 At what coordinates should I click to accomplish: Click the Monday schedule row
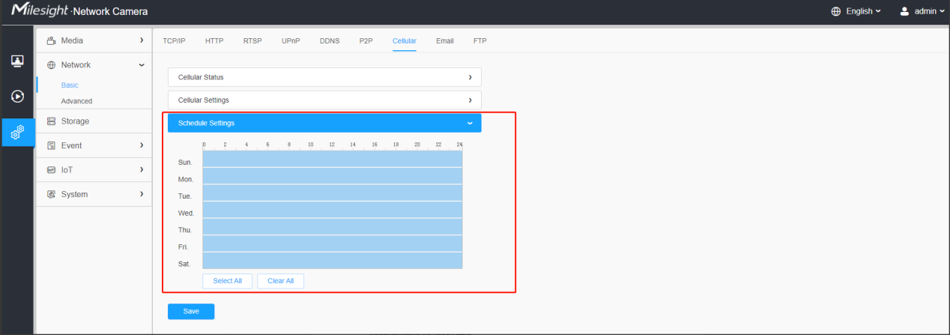click(333, 176)
